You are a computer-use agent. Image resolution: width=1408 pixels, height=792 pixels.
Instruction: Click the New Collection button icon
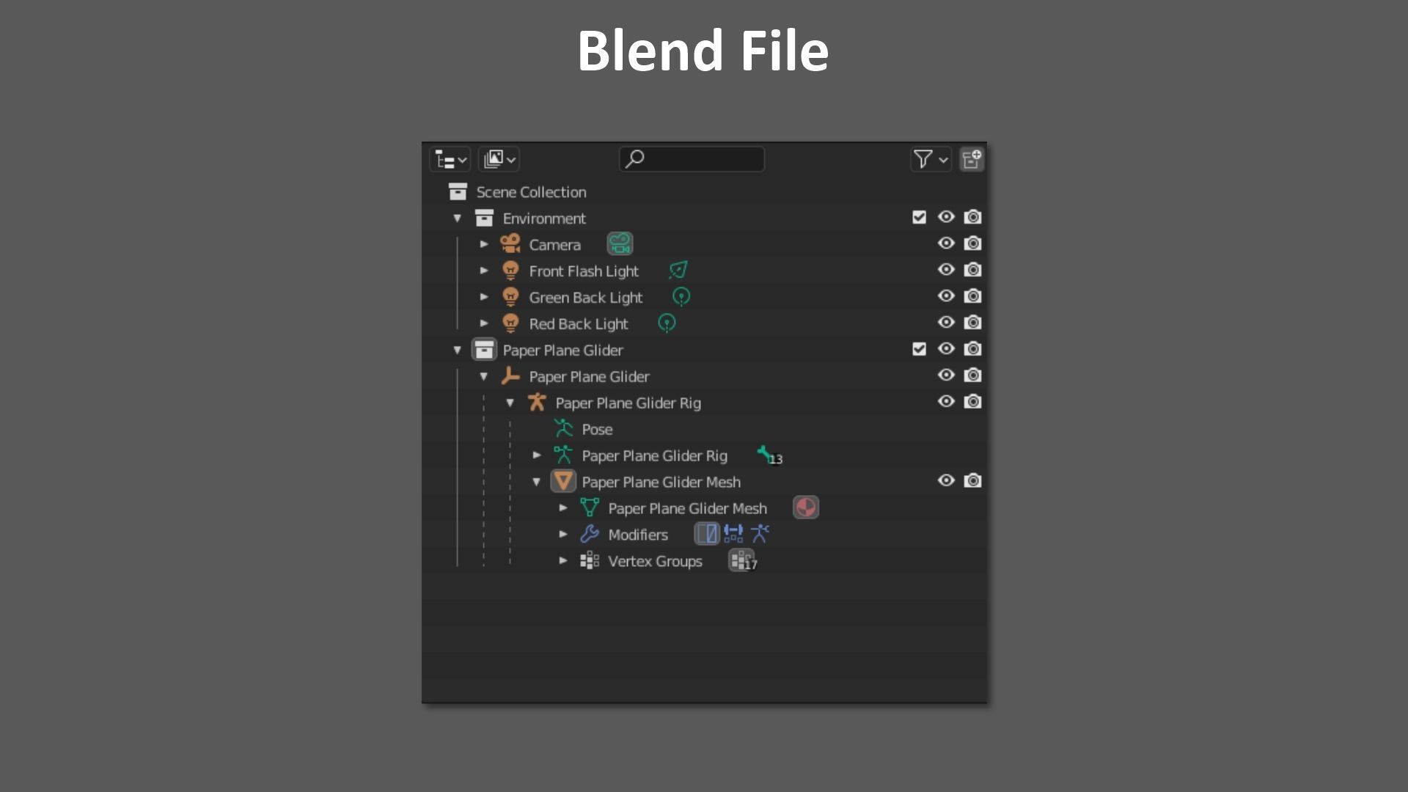click(972, 159)
